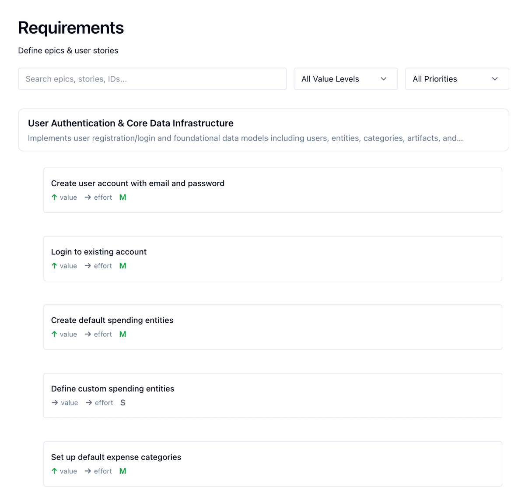Click the value up-arrow icon on "Login to existing account"
The width and height of the screenshot is (525, 501).
click(54, 265)
